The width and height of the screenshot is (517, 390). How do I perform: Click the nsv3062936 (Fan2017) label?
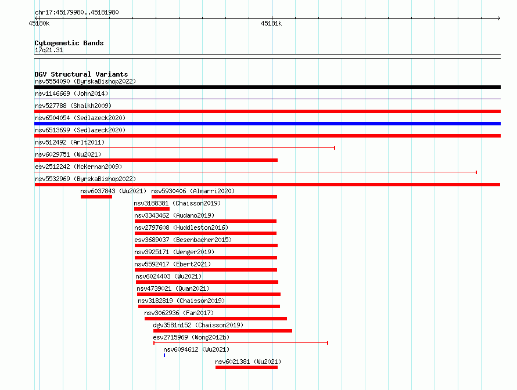pos(179,313)
